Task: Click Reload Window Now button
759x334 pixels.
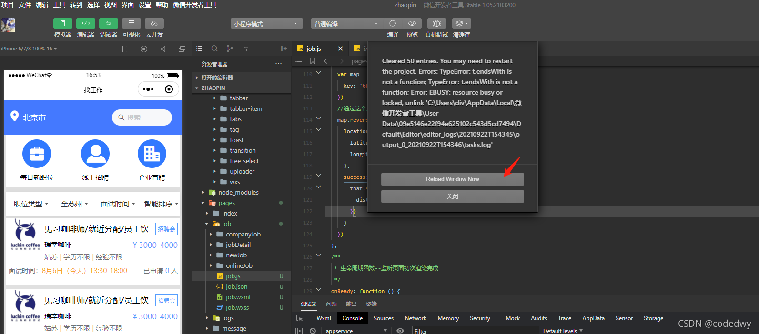Action: pyautogui.click(x=453, y=179)
